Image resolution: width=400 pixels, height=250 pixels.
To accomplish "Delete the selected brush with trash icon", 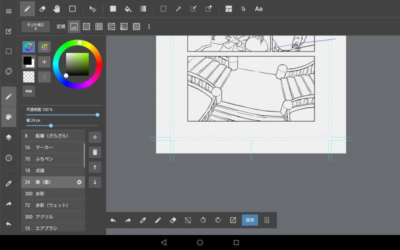I will coord(95,152).
